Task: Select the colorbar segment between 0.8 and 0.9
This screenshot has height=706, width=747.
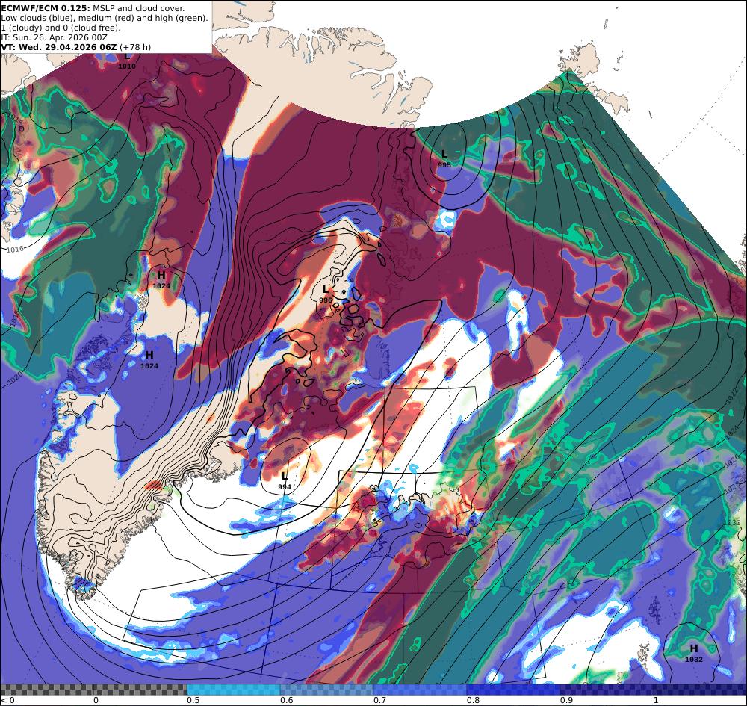Action: tap(514, 690)
